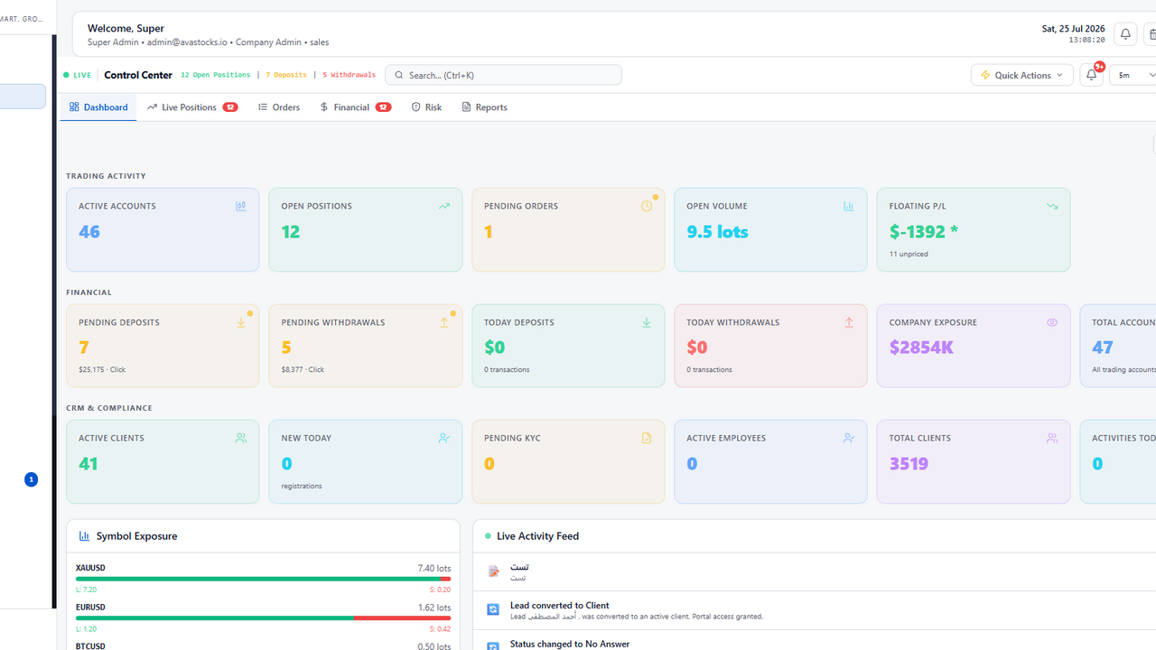
Task: Click the XAUUSD exposure bar
Action: tap(264, 579)
